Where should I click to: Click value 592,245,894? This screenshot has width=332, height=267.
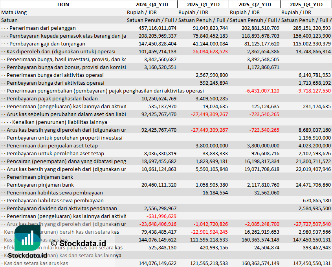click(x=214, y=83)
